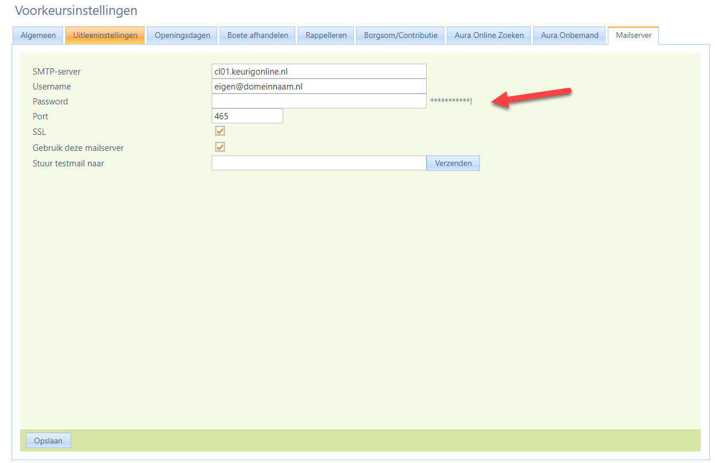
Task: Switch to the Uitleeninstellingen tab
Action: coord(105,36)
